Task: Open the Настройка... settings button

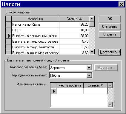Action: (x=110, y=52)
